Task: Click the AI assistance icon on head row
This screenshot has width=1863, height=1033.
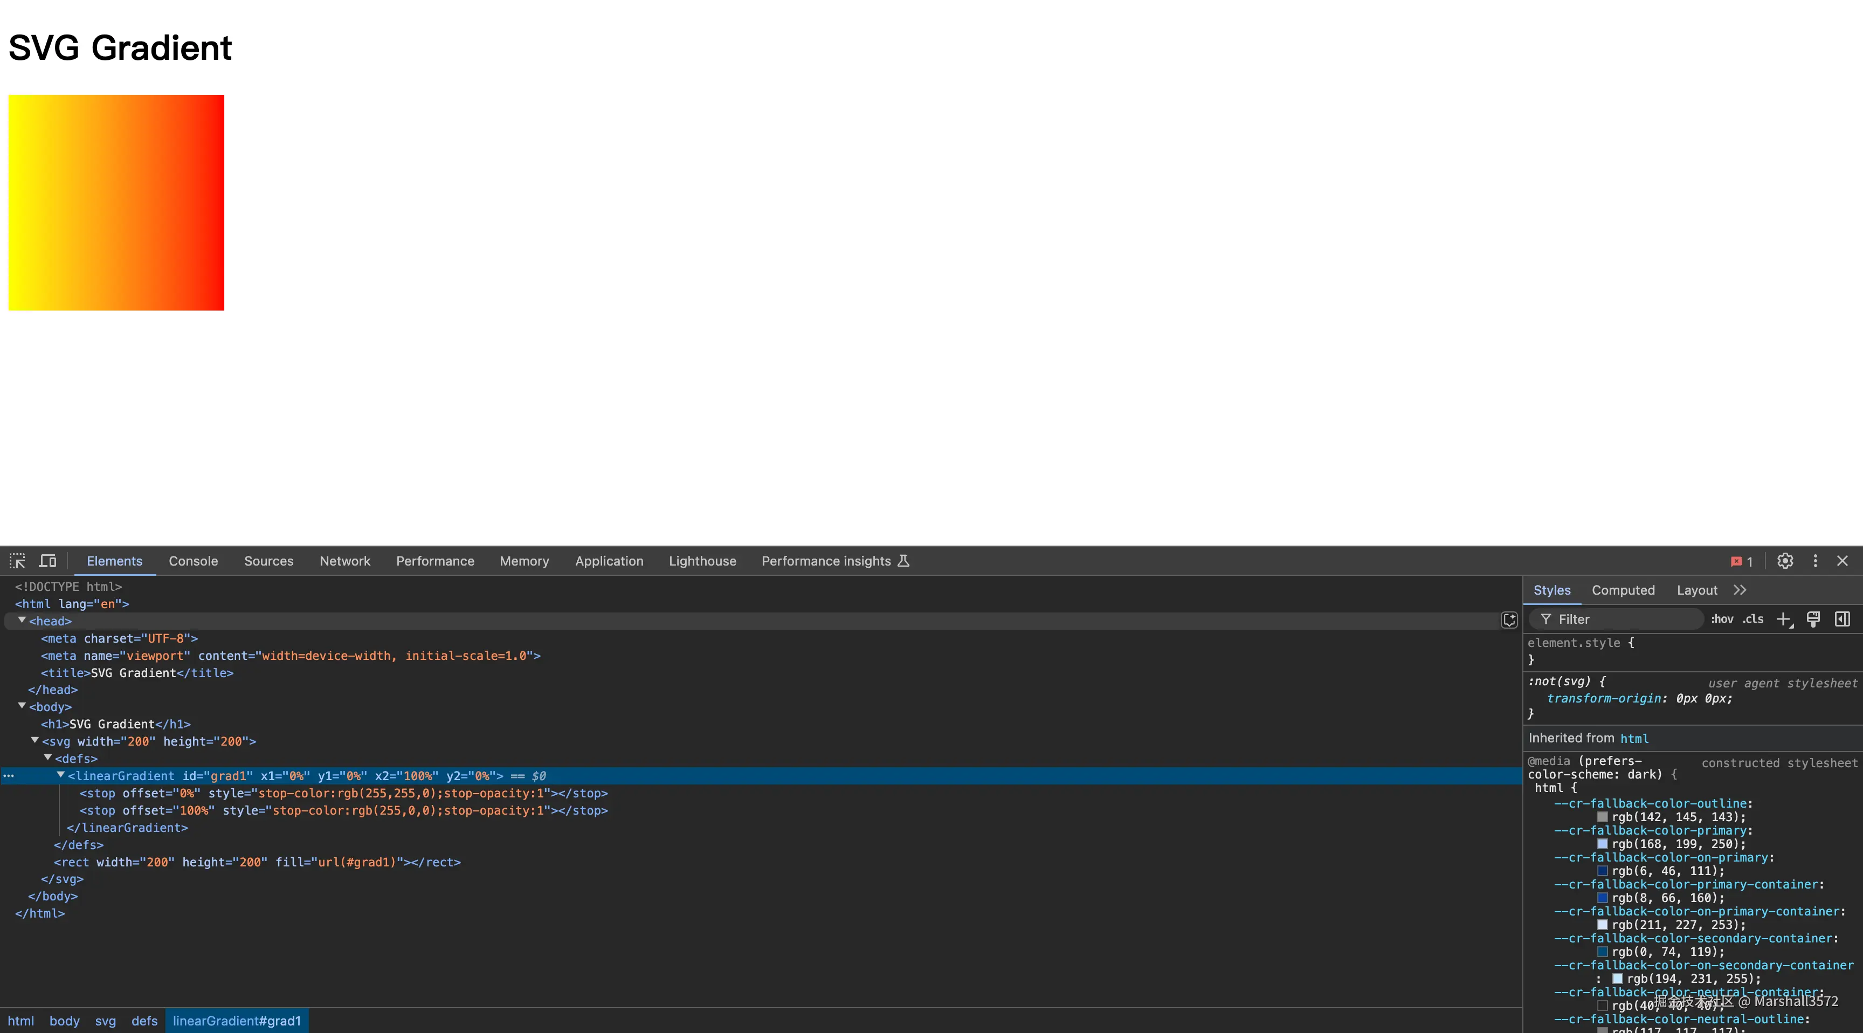Action: (1509, 620)
